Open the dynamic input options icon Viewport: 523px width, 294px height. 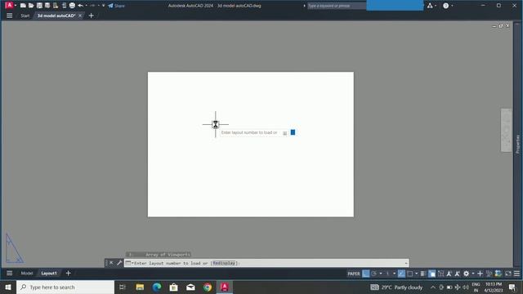(x=285, y=133)
